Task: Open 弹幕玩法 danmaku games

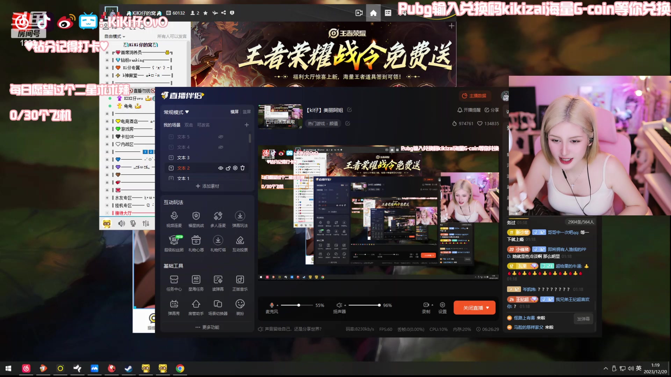Action: pos(240,219)
